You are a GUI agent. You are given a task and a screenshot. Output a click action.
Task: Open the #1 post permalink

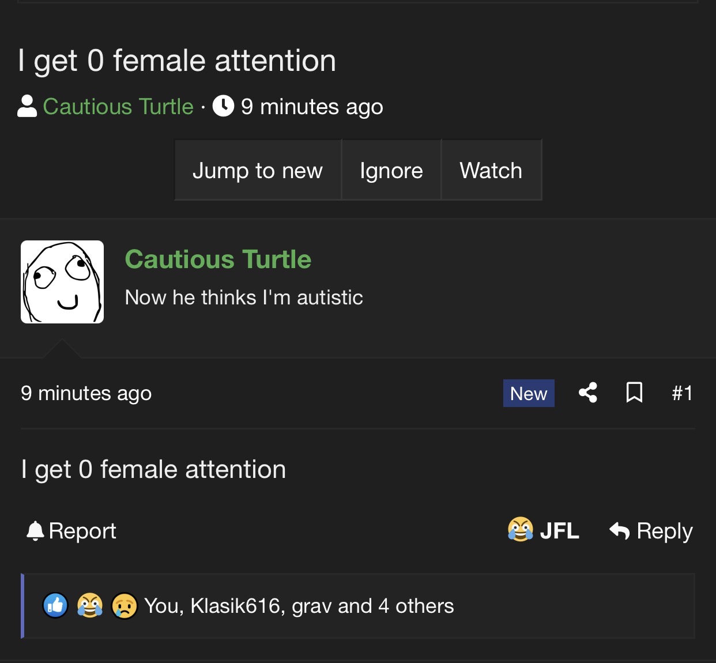[x=682, y=393]
